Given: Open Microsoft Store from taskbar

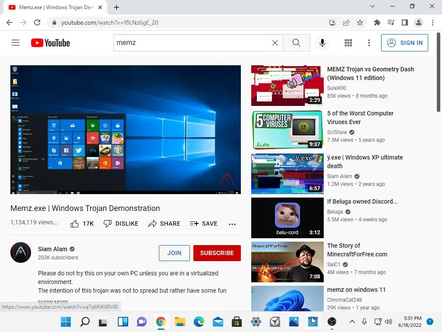Looking at the screenshot, I should click(x=237, y=322).
